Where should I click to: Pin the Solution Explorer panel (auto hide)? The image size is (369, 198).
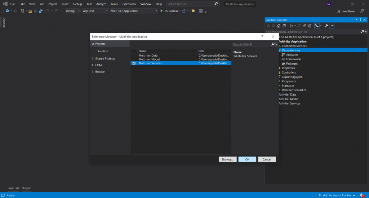pyautogui.click(x=360, y=20)
